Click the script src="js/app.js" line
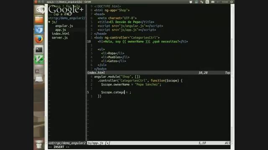Image resolution: width=268 pixels, height=150 pixels. (127, 30)
